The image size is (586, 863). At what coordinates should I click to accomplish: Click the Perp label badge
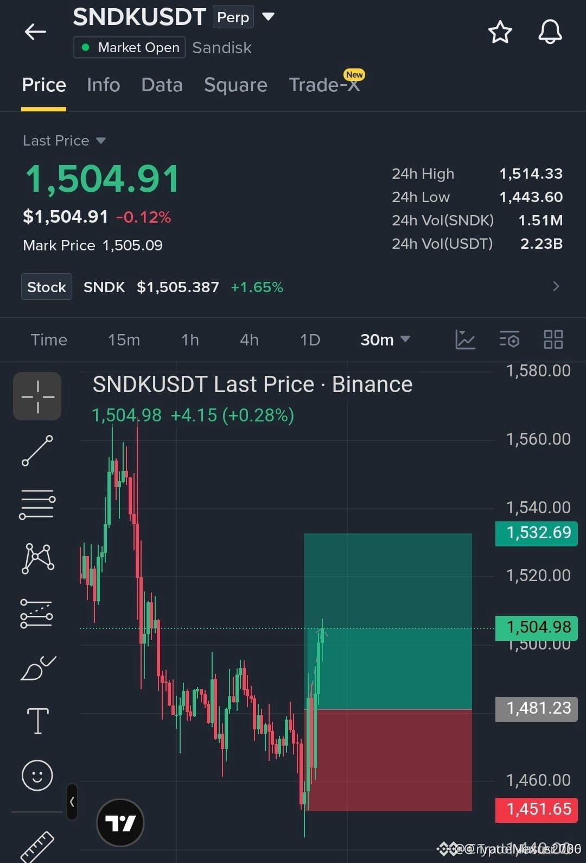pos(233,17)
